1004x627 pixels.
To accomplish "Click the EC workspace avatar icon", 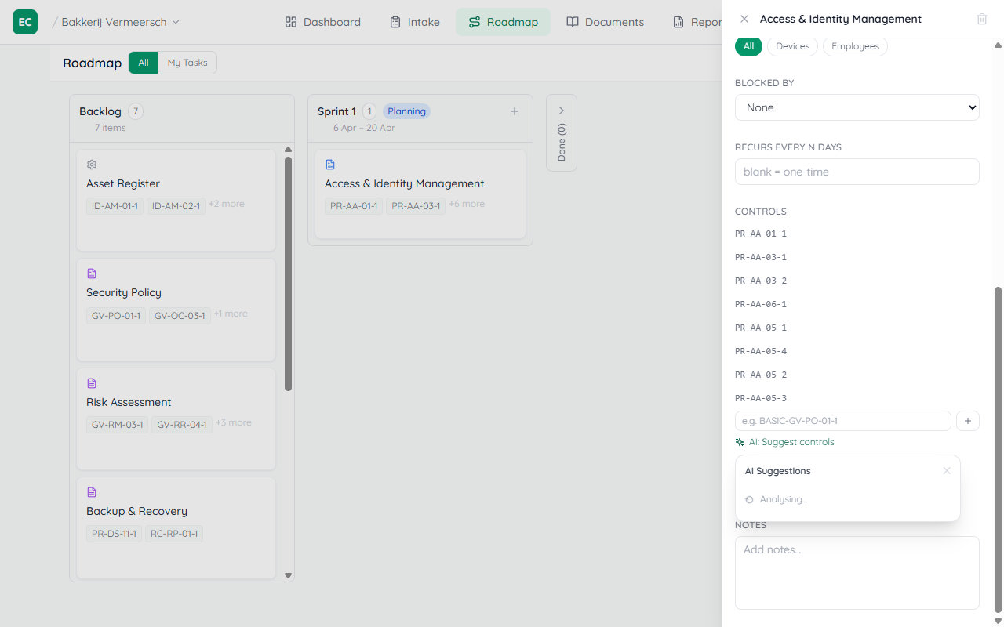I will point(24,21).
